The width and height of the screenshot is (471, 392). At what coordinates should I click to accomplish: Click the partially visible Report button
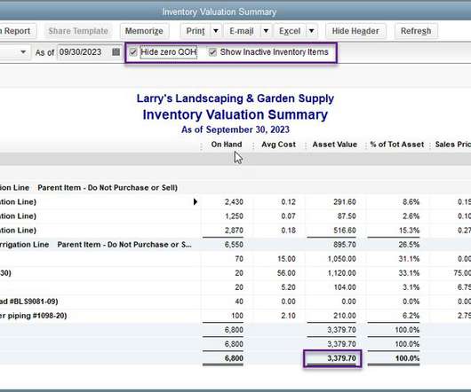pyautogui.click(x=17, y=31)
